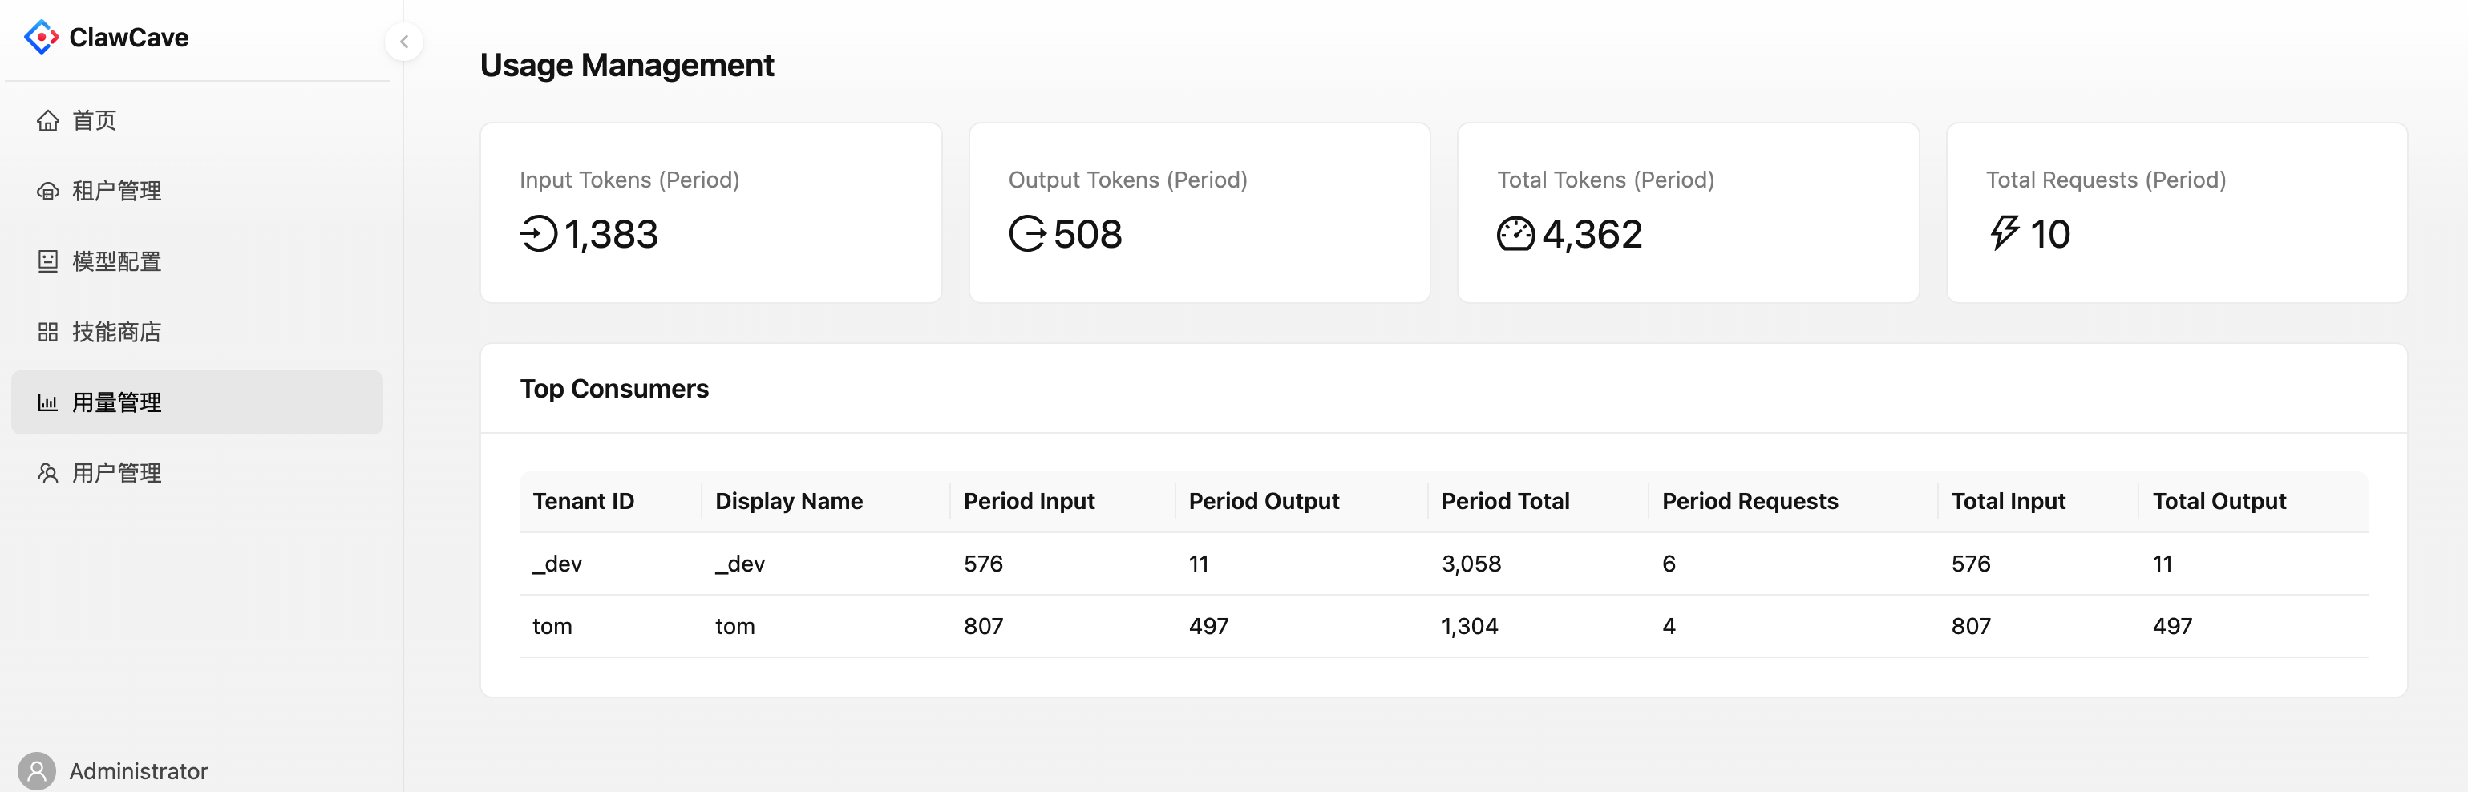Image resolution: width=2468 pixels, height=792 pixels.
Task: Click the ClawCave logo icon
Action: (x=41, y=38)
